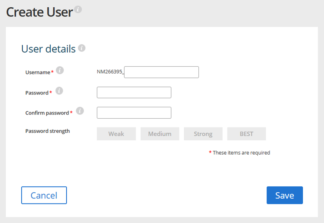Click the Weak password strength indicator
324x223 pixels.
(116, 134)
